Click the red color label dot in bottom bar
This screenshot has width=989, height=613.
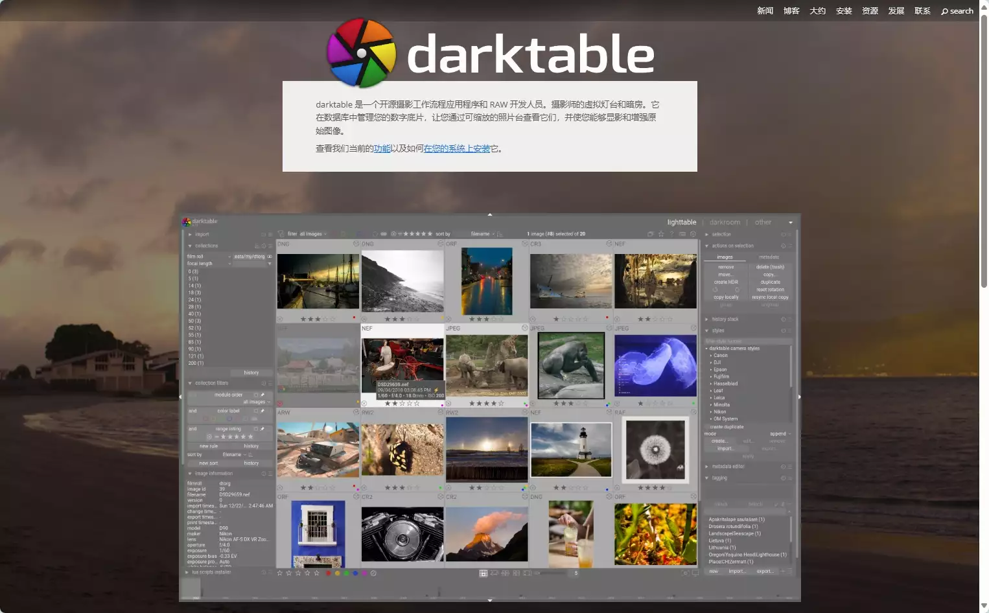click(329, 573)
